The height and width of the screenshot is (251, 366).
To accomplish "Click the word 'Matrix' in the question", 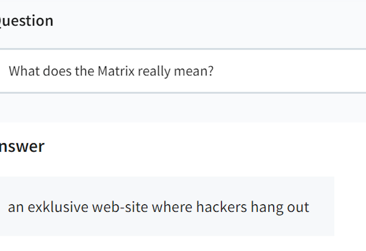I will 116,71.
